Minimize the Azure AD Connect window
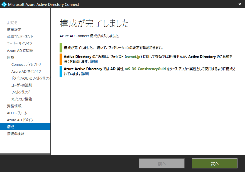Image resolution: width=245 pixels, height=172 pixels. (x=232, y=4)
